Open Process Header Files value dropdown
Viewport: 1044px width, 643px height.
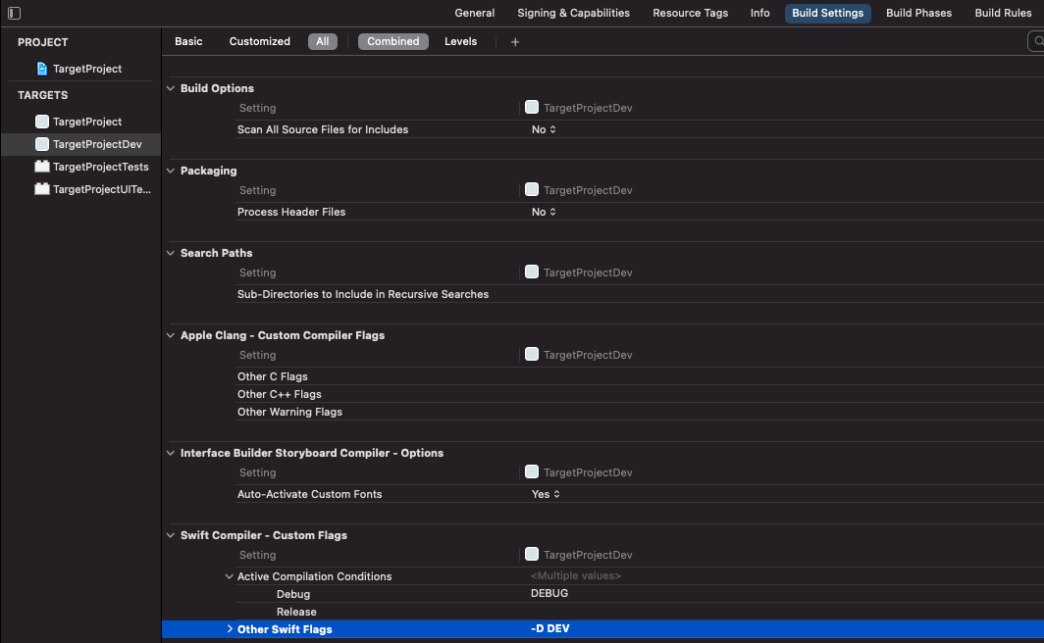click(x=544, y=212)
